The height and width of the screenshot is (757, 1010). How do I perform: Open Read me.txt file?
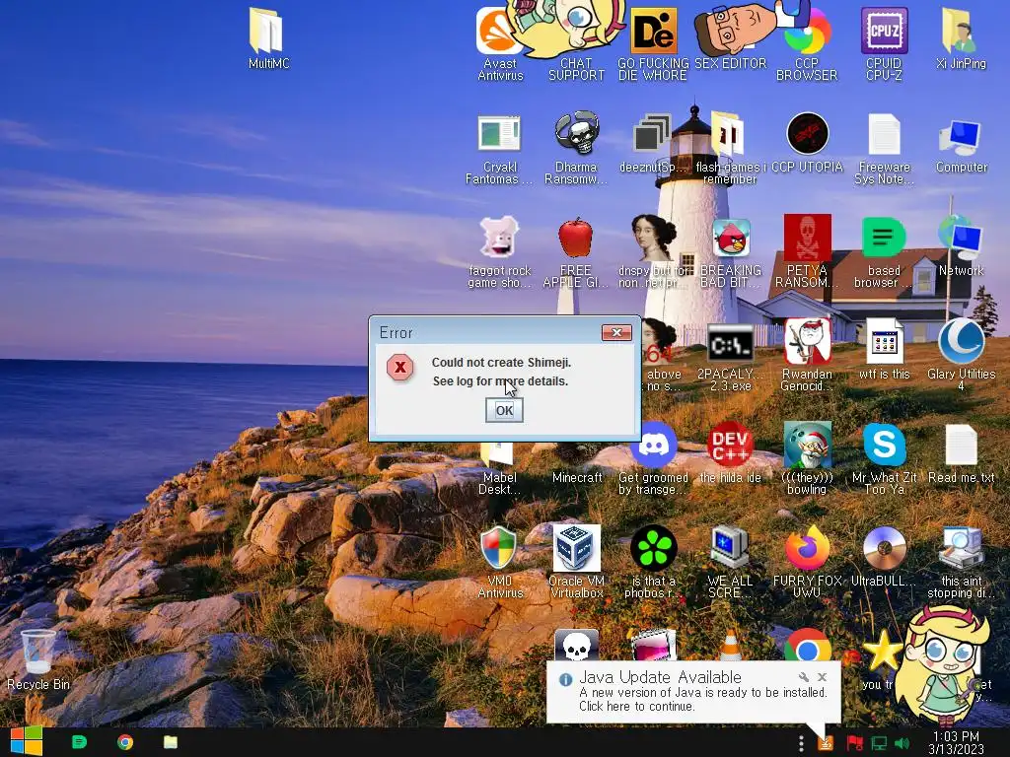click(961, 453)
